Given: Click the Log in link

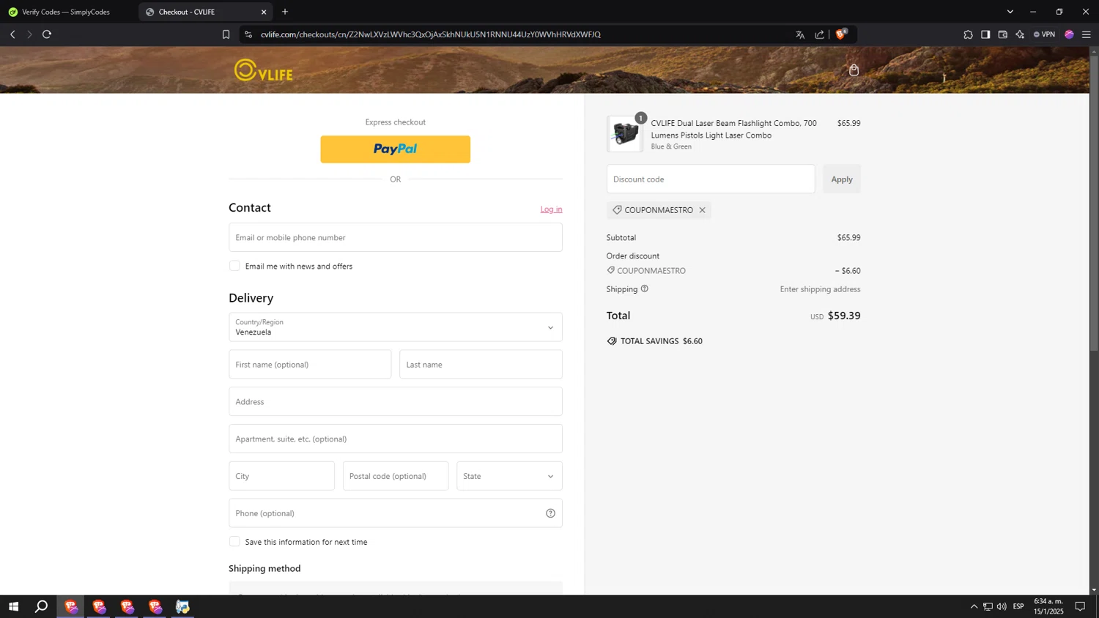Looking at the screenshot, I should point(552,209).
